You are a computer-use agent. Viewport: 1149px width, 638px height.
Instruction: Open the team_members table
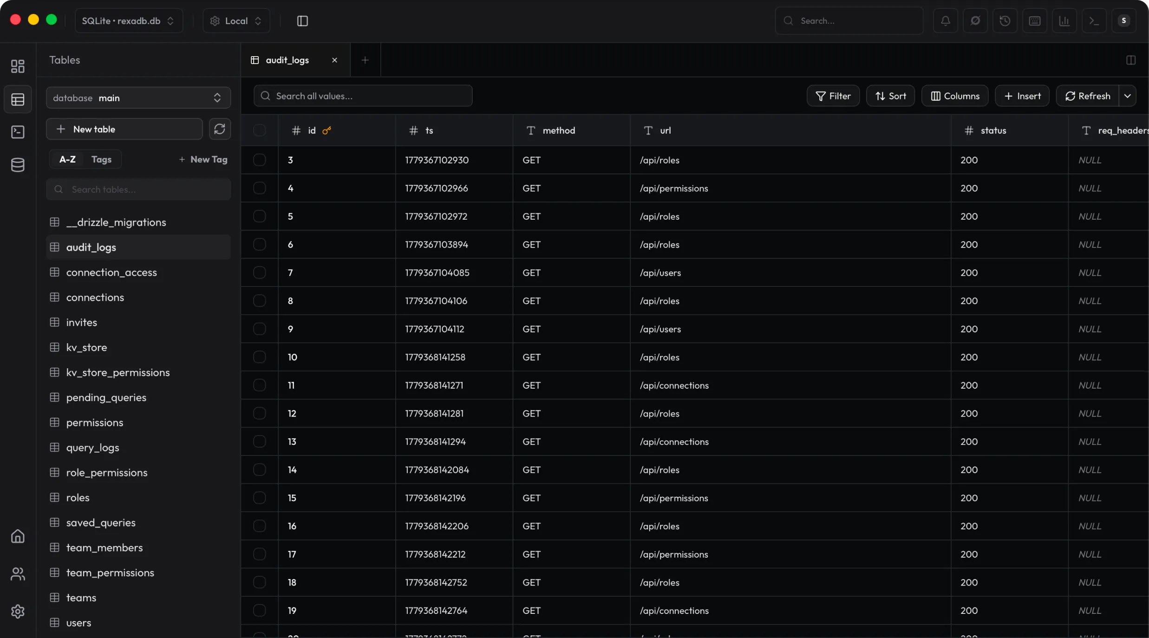click(x=138, y=547)
